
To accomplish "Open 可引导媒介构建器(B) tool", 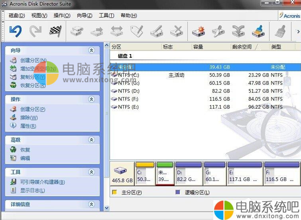I will click(43, 182).
